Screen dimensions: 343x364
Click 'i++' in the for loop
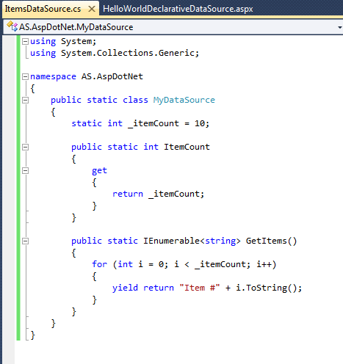(264, 264)
